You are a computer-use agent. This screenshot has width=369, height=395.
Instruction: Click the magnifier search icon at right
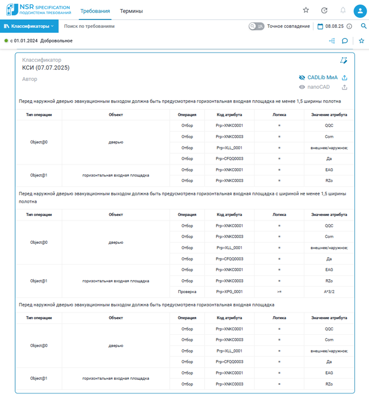coord(363,26)
